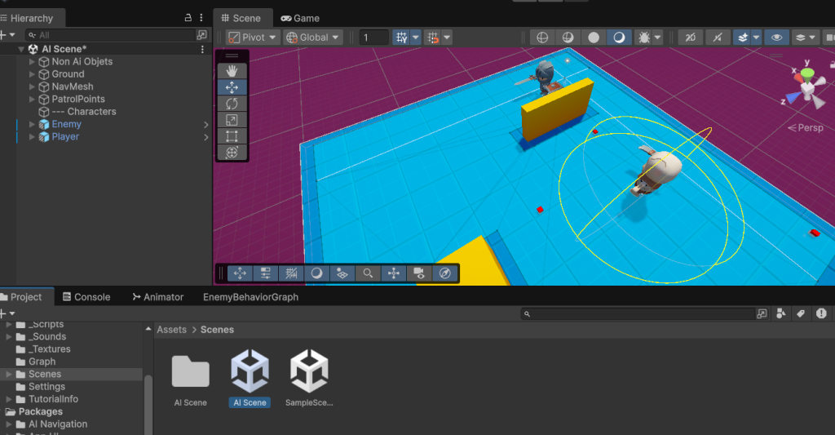
Task: Select the Rotate tool
Action: 232,104
